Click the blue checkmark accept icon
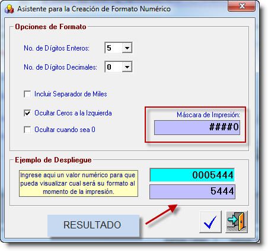 [x=210, y=222]
